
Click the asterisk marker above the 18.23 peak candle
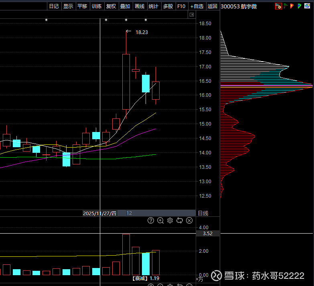point(126,20)
